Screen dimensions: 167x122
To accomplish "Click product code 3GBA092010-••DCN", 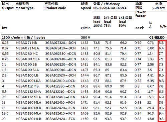I will pyautogui.click(x=60, y=70).
